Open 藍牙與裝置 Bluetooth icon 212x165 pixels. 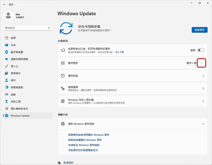(x=7, y=52)
